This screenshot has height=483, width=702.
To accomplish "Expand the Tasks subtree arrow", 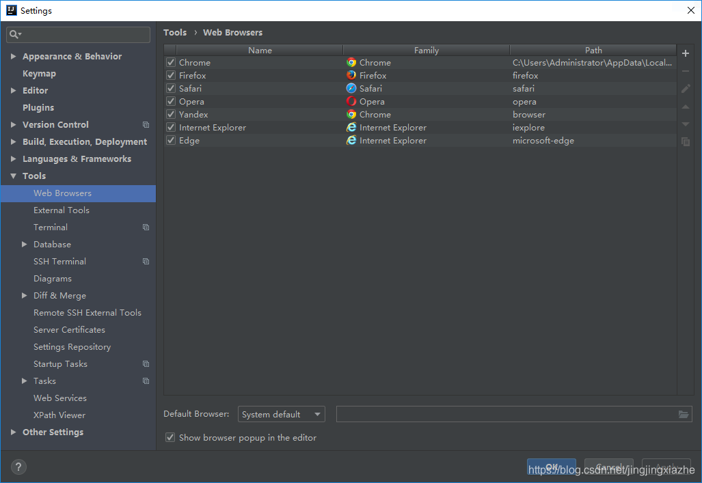I will click(x=24, y=381).
